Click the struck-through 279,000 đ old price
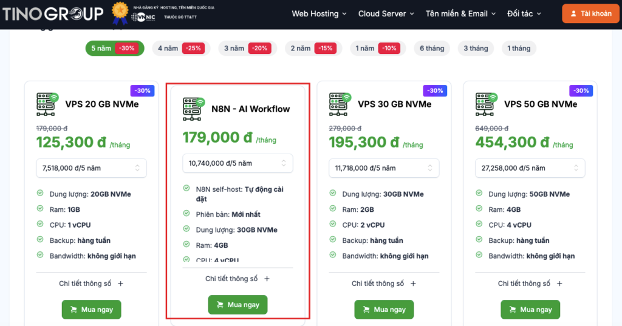The height and width of the screenshot is (326, 622). click(345, 129)
